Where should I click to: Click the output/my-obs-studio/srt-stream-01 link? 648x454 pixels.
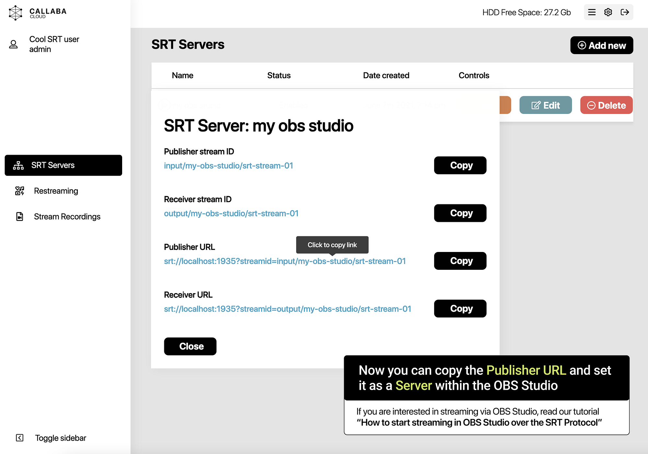(231, 213)
